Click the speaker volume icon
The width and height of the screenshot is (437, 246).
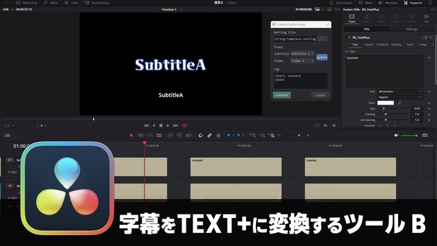[396, 135]
